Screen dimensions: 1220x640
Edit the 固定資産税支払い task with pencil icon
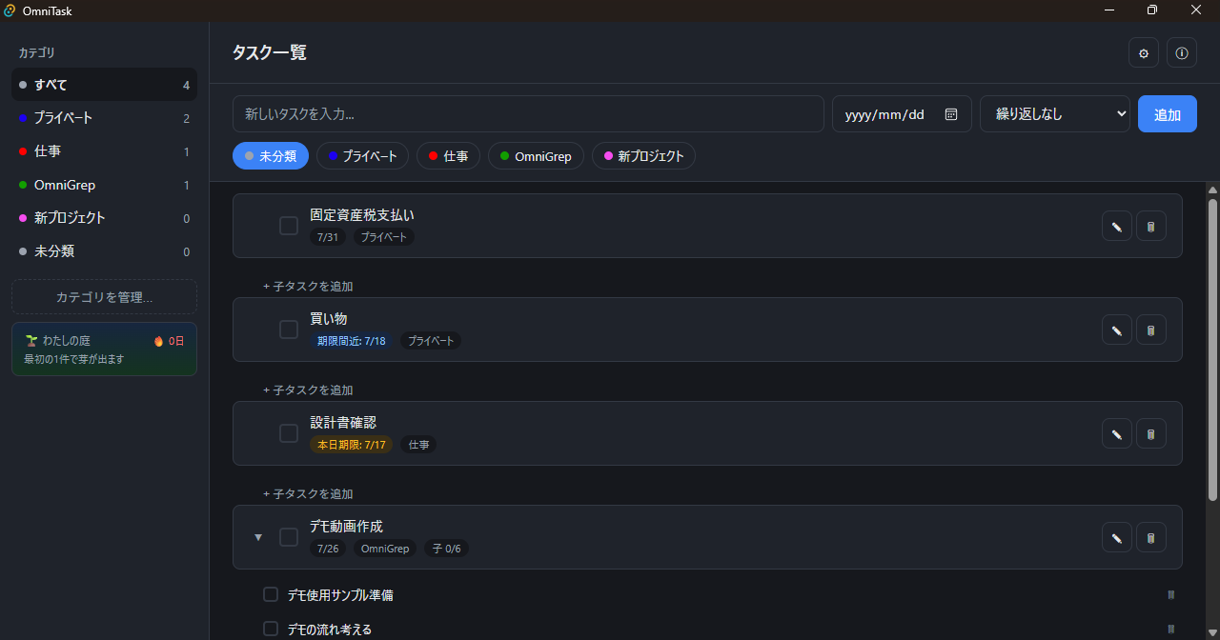[1117, 227]
